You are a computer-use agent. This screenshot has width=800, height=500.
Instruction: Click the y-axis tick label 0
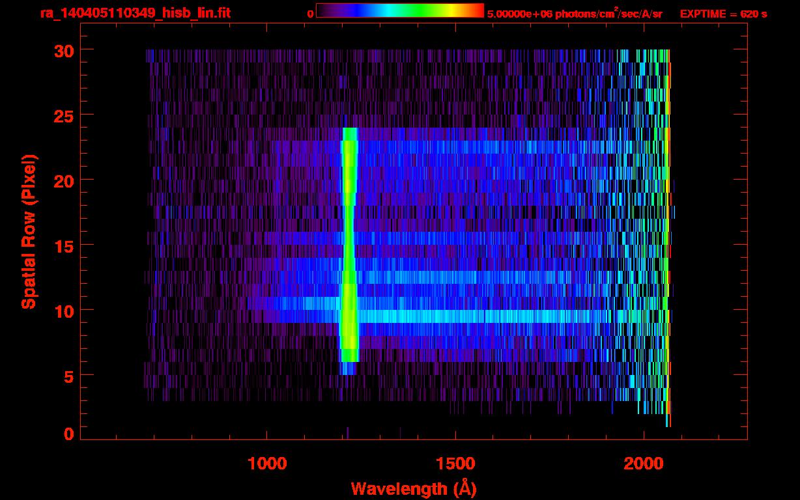(x=69, y=434)
